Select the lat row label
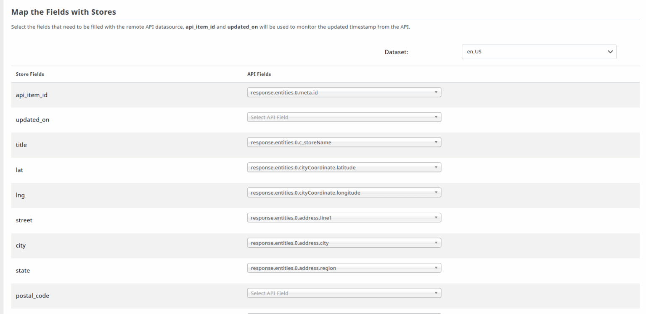 click(19, 170)
